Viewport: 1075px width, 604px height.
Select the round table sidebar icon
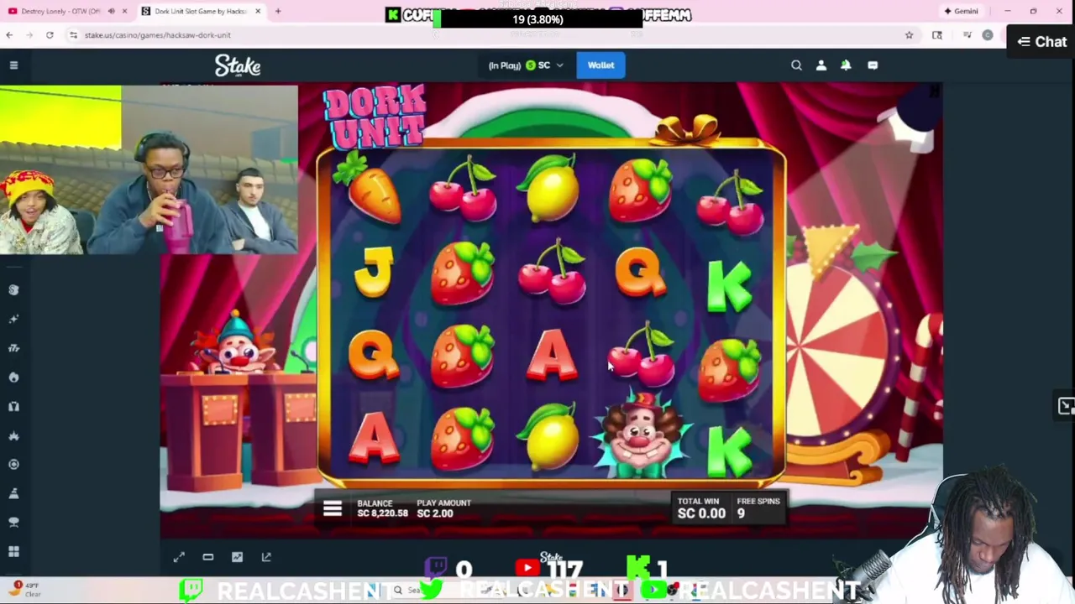click(x=13, y=522)
